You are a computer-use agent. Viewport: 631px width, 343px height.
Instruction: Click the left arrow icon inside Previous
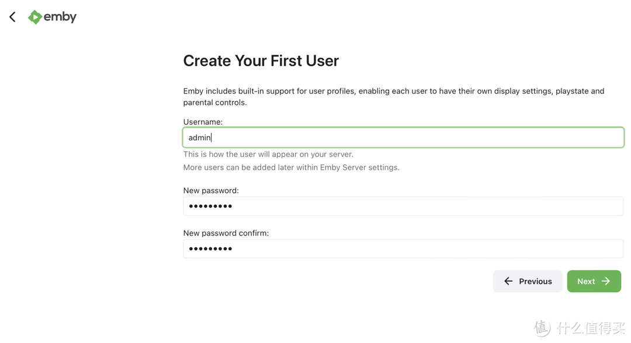pyautogui.click(x=508, y=281)
